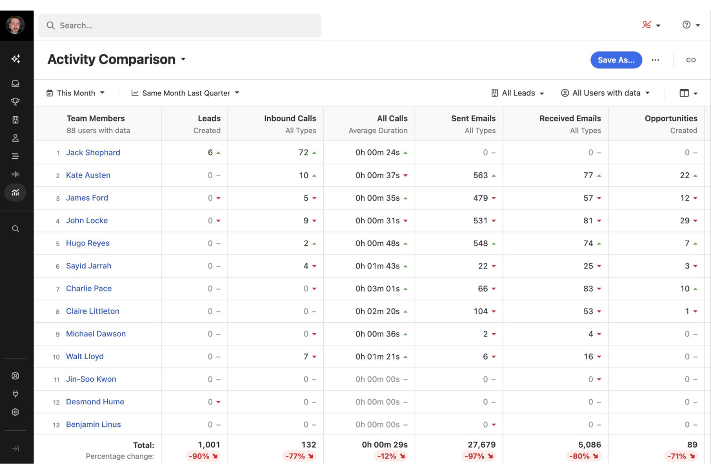Click Charlie Pace's 83 received emails value
Viewport: 711px width, 474px height.
click(588, 289)
